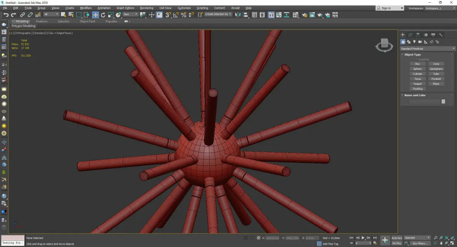Toggle Spinner Snap
The image size is (457, 247).
coord(191,15)
